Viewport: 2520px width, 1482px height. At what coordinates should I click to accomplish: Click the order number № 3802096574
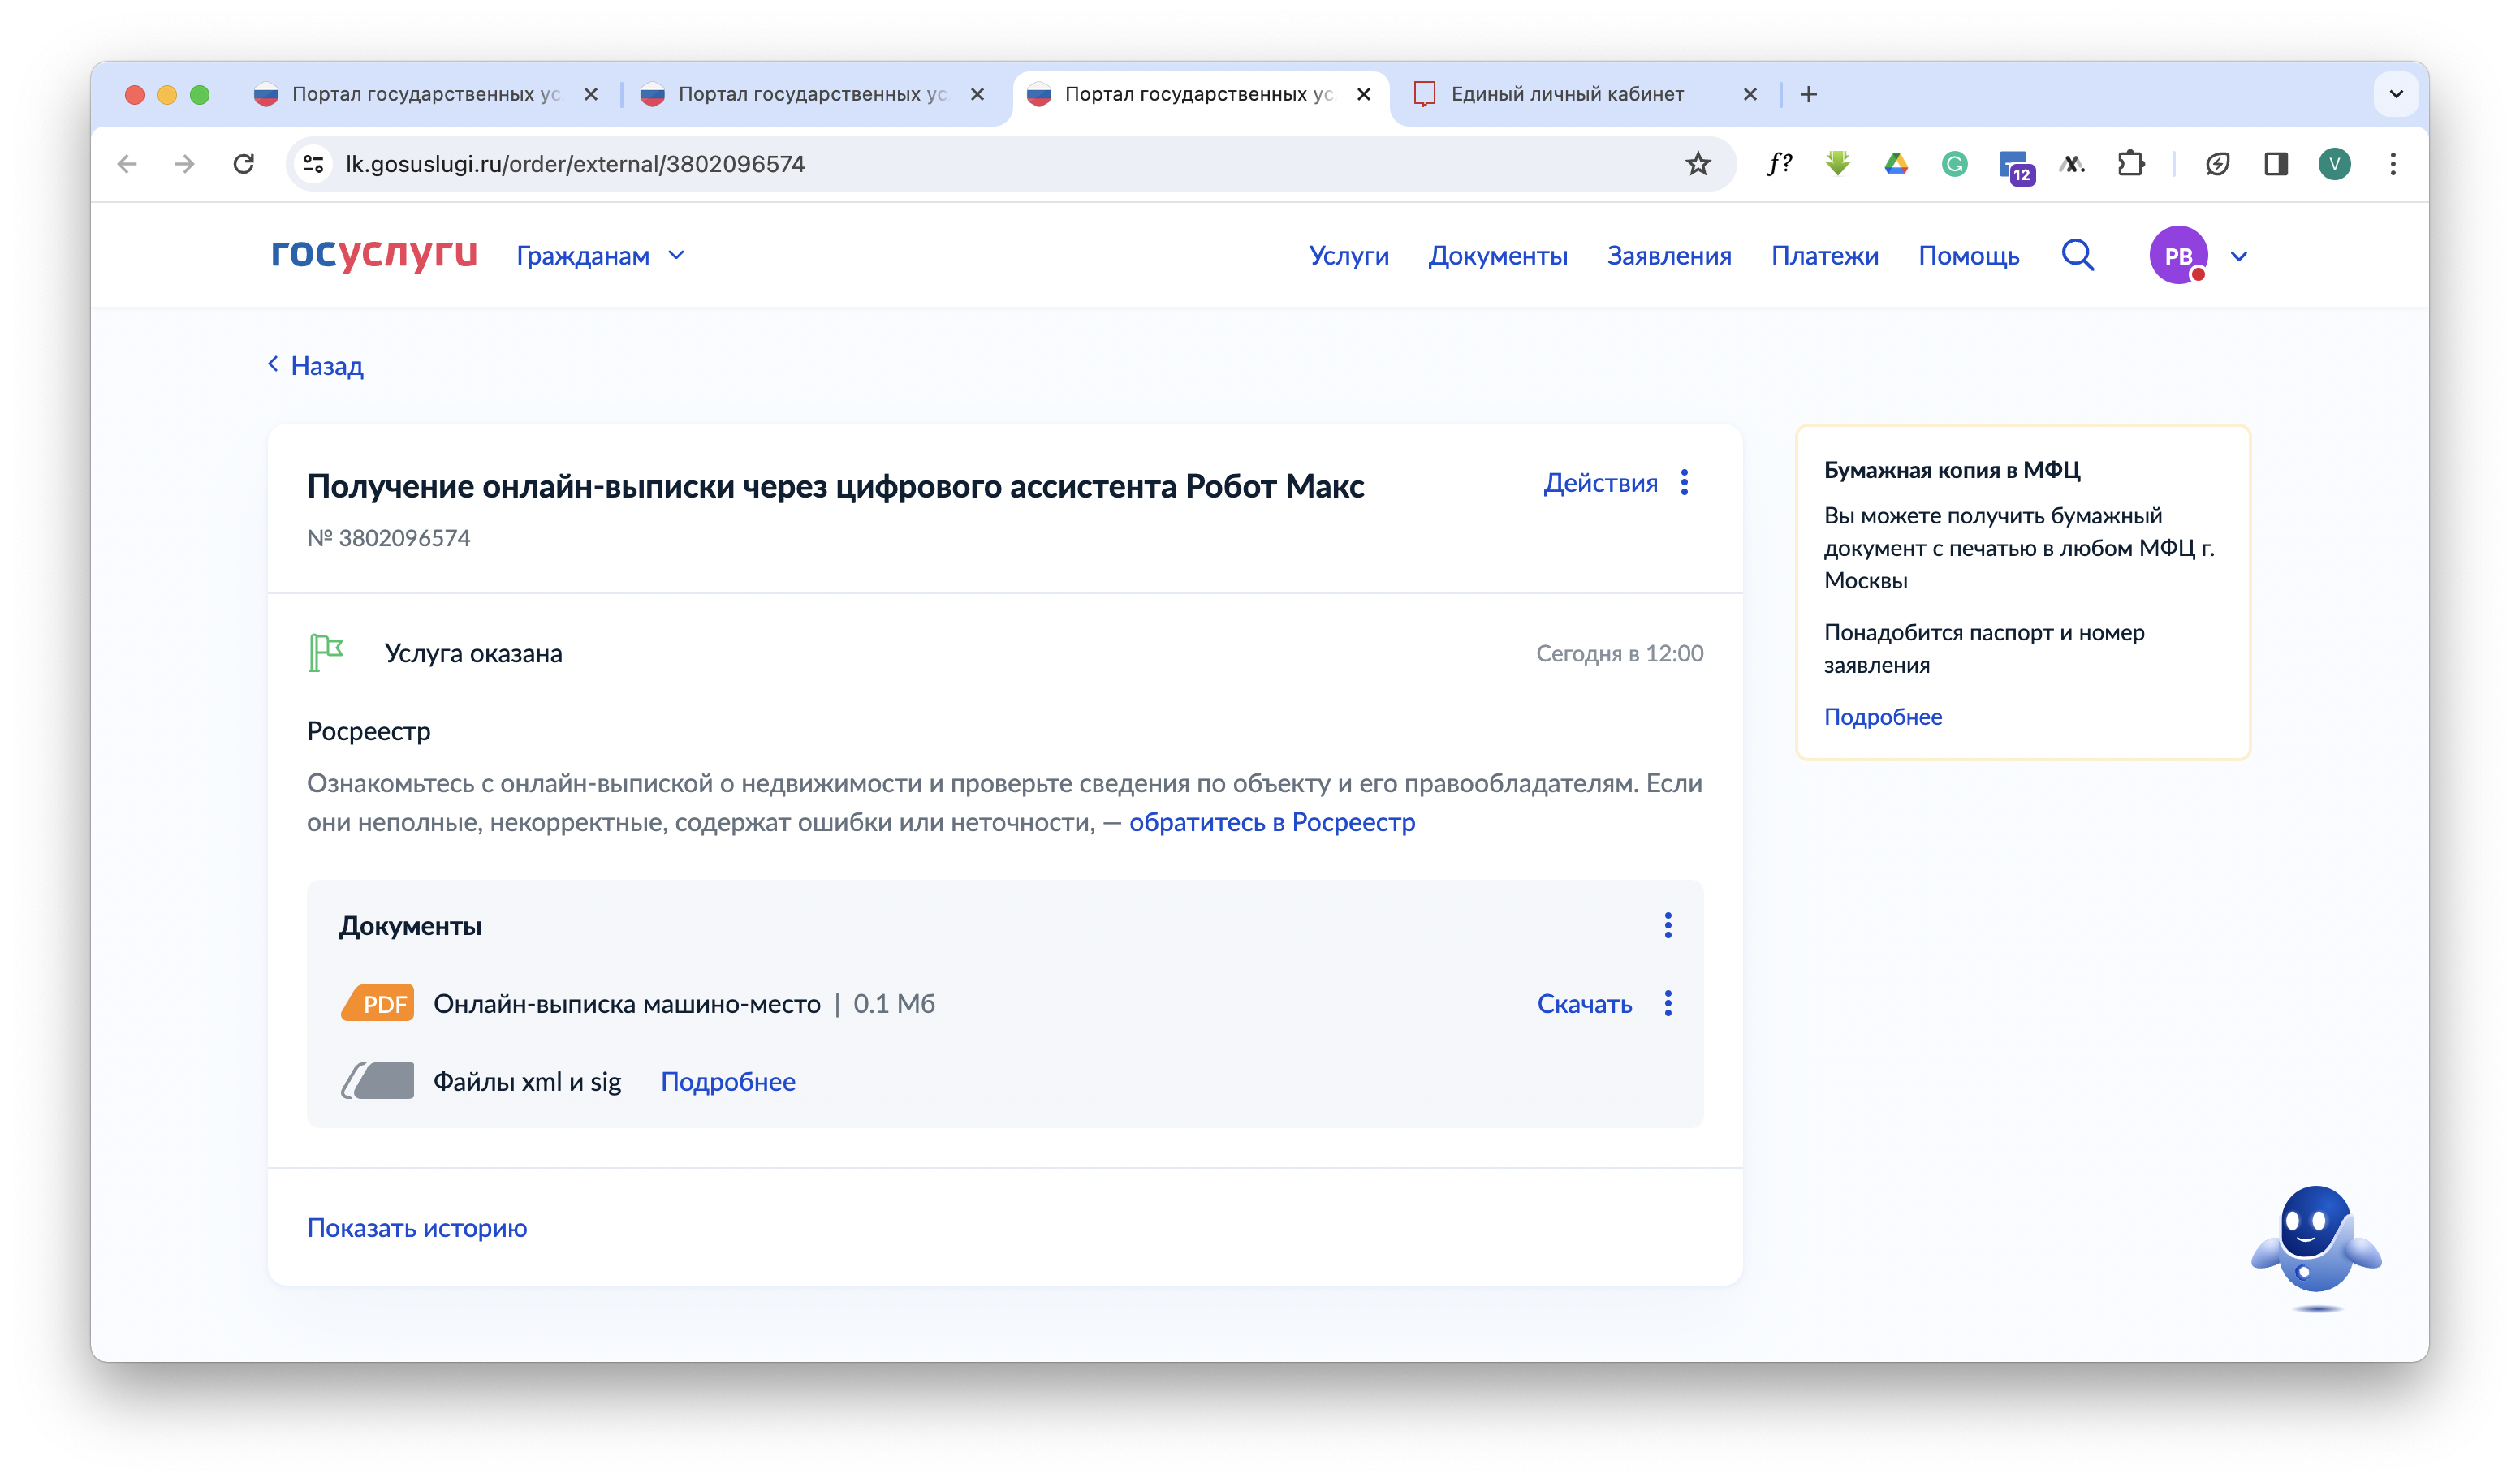pos(388,538)
